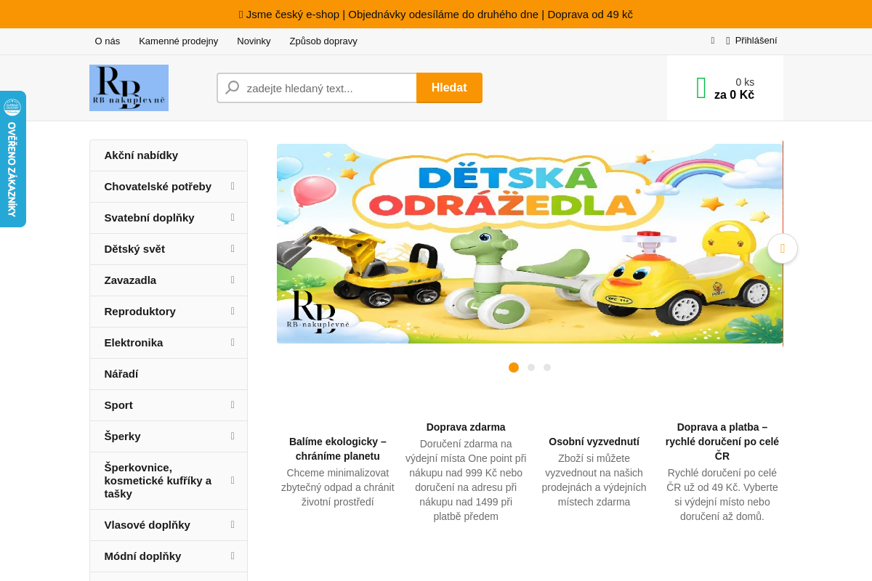The width and height of the screenshot is (872, 581).
Task: Expand the Dětský svět category arrow
Action: click(233, 249)
